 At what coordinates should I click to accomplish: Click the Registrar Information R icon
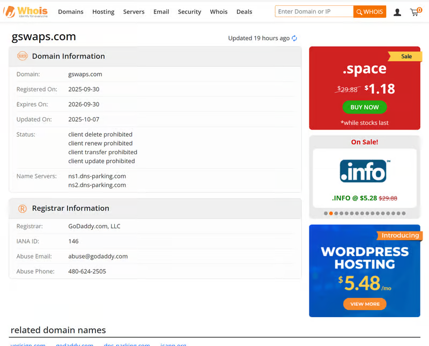(x=23, y=208)
